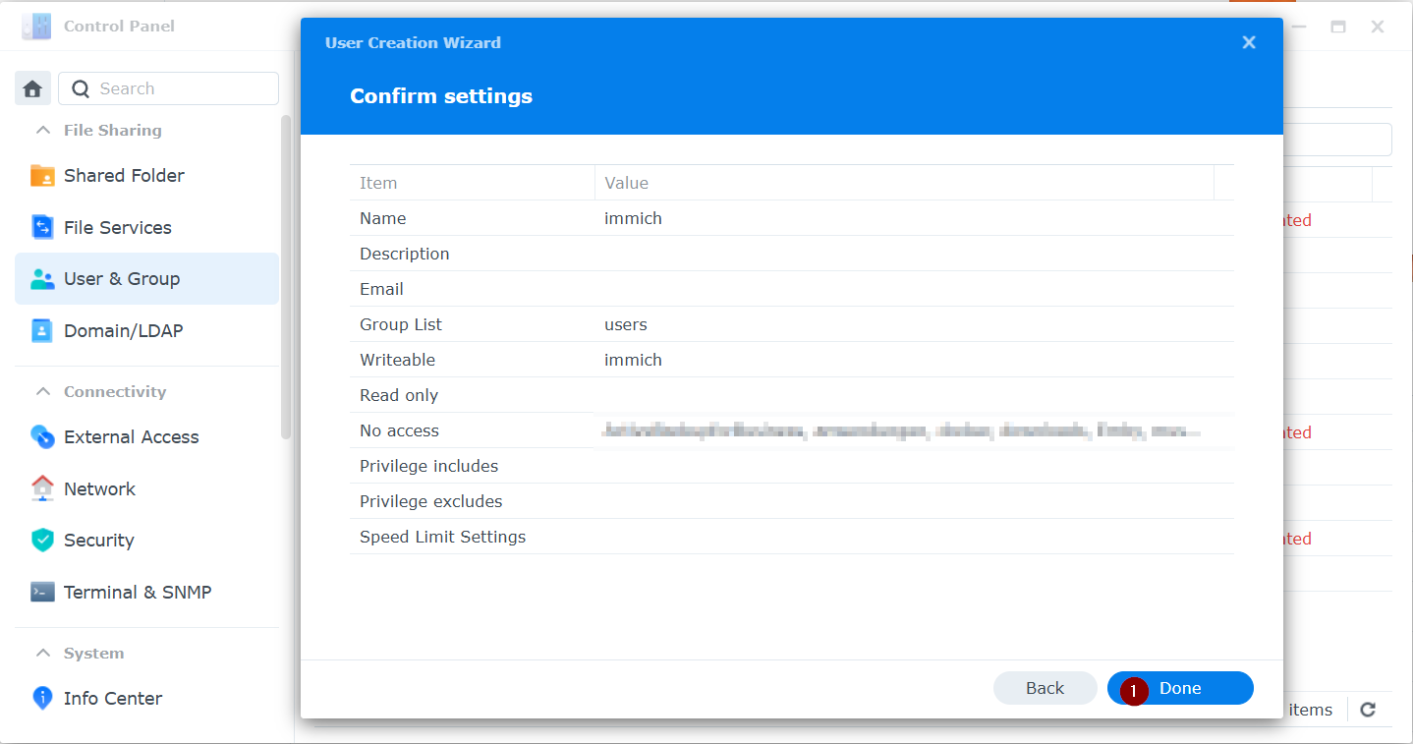
Task: Select the Name row value immich
Action: coord(633,218)
